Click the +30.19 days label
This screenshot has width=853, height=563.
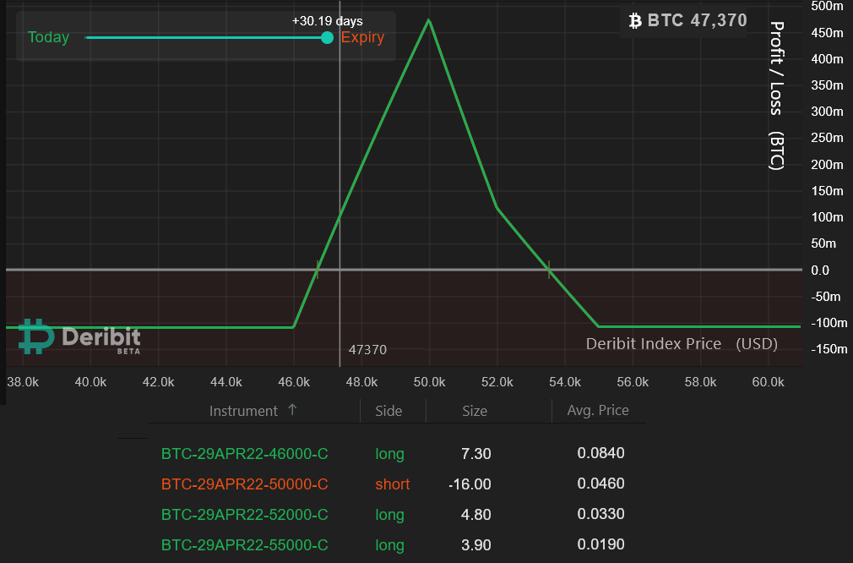coord(327,20)
